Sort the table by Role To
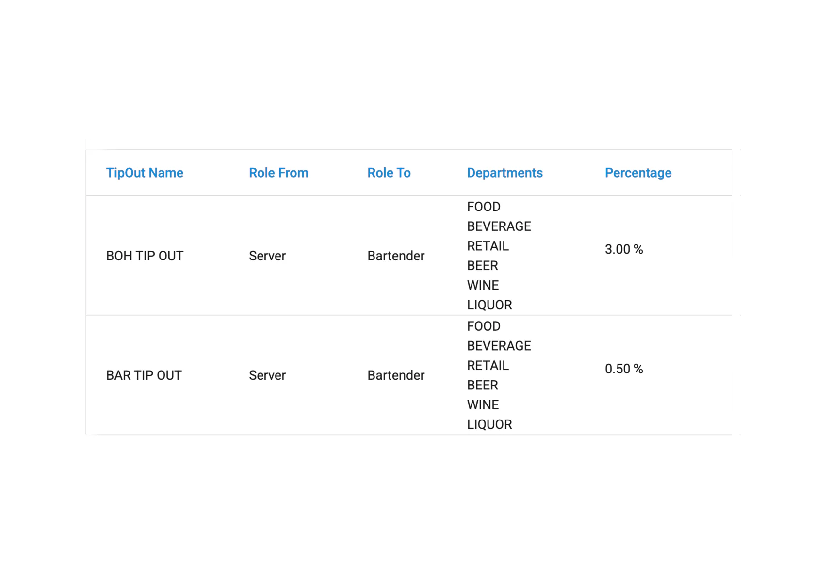 point(389,173)
